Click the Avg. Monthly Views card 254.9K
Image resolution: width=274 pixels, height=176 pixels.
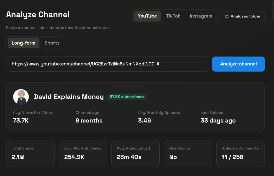point(83,153)
